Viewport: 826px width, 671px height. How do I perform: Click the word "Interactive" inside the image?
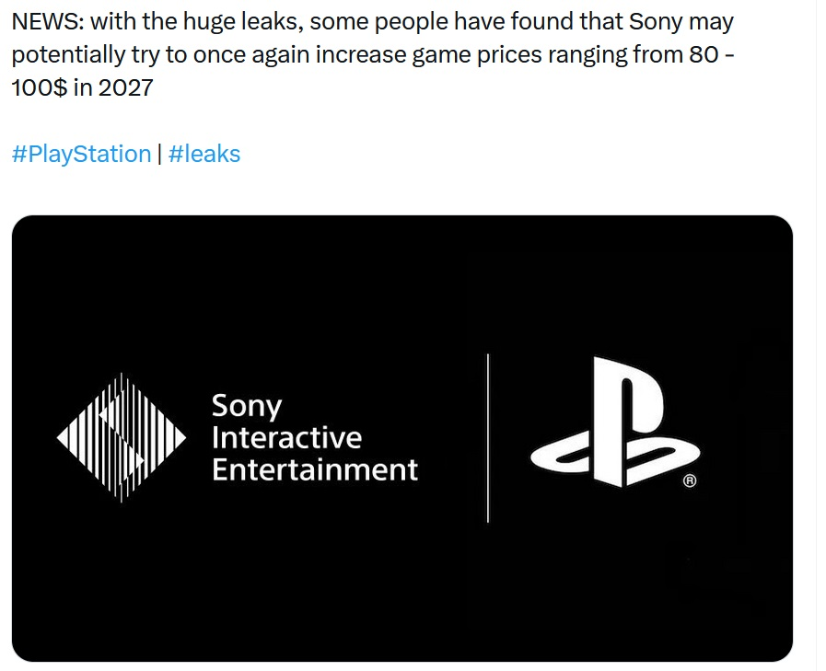click(286, 438)
